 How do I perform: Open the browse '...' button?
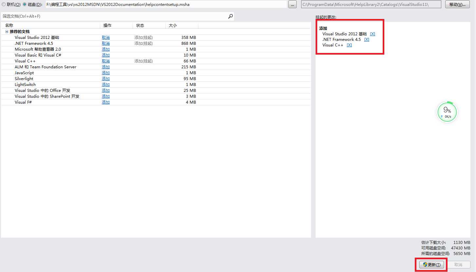tap(292, 5)
